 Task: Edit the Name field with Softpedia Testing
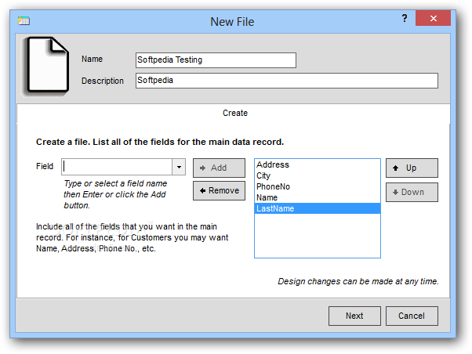(x=216, y=60)
